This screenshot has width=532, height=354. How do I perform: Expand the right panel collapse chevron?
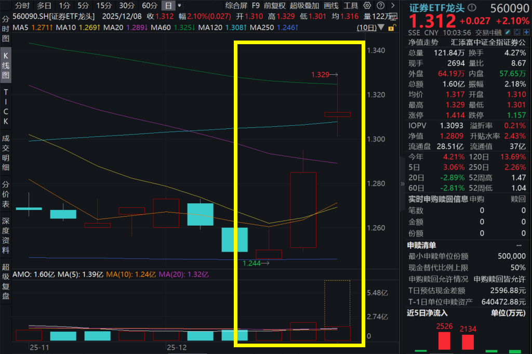point(403,184)
